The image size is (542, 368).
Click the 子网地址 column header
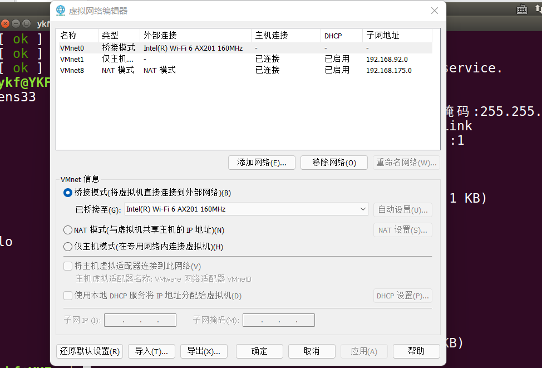pyautogui.click(x=397, y=35)
